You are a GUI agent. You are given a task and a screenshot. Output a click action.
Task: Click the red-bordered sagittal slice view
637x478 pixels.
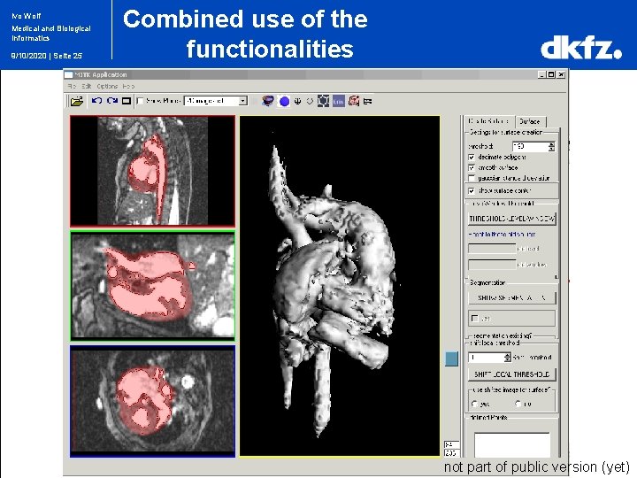[153, 171]
